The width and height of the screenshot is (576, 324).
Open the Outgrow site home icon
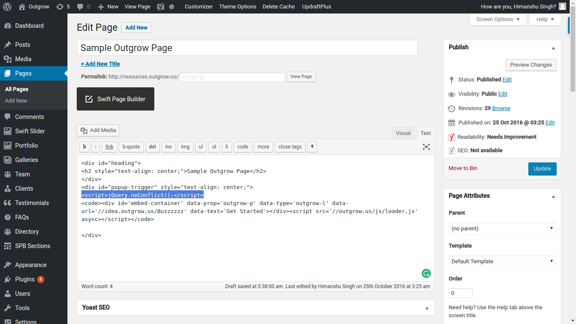pos(22,6)
